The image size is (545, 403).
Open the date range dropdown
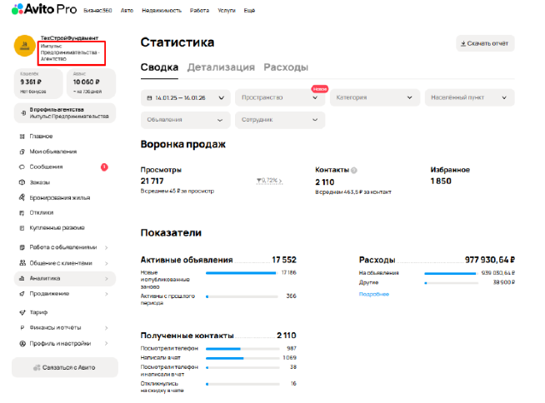(x=186, y=97)
